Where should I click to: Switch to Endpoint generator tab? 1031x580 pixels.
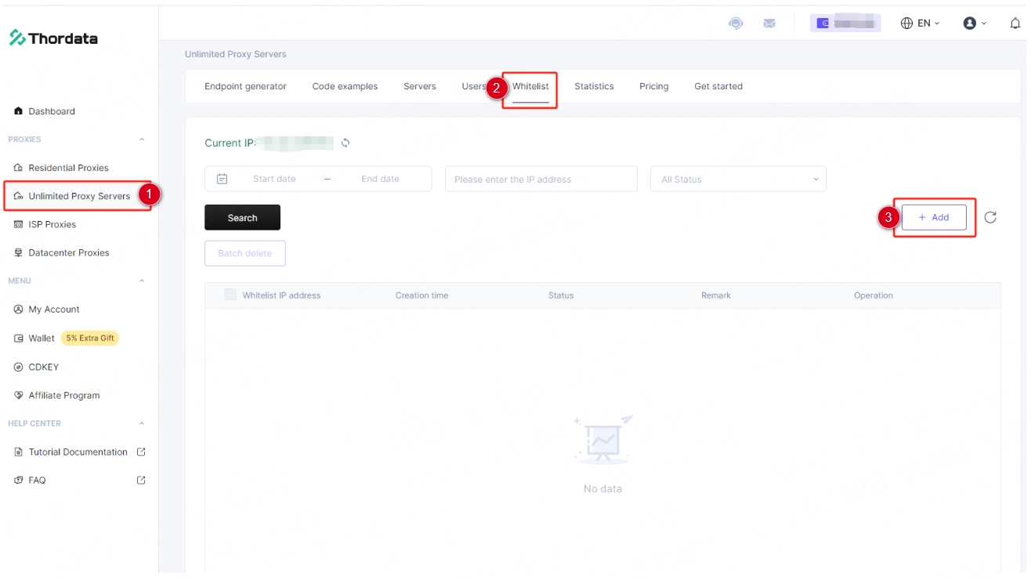pos(245,86)
